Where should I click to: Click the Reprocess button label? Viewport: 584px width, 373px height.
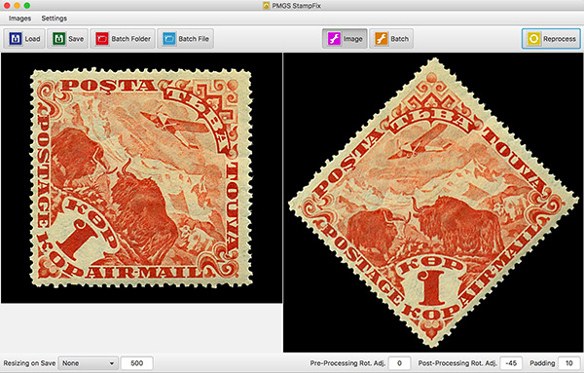pyautogui.click(x=559, y=39)
